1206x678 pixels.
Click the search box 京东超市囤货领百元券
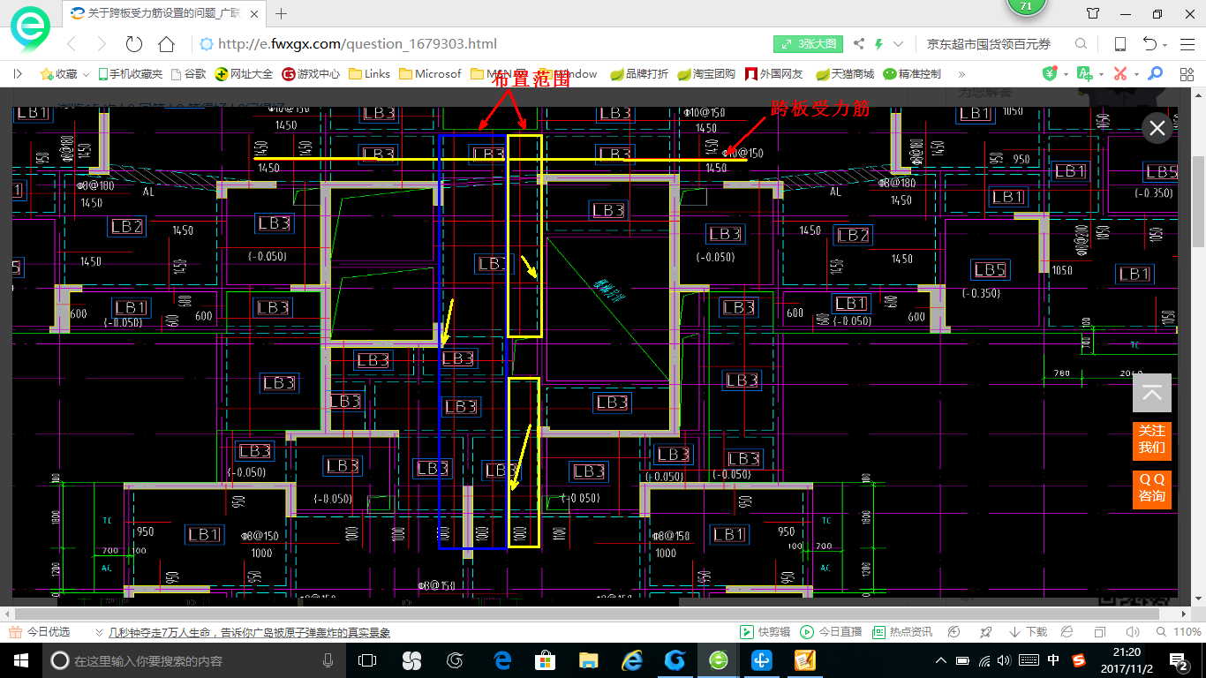pyautogui.click(x=989, y=44)
